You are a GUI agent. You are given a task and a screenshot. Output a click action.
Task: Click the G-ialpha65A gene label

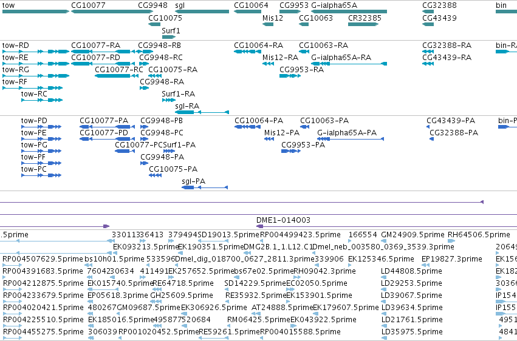coord(334,5)
